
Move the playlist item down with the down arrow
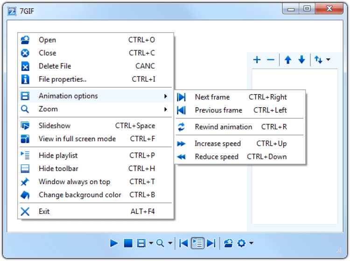coord(301,60)
